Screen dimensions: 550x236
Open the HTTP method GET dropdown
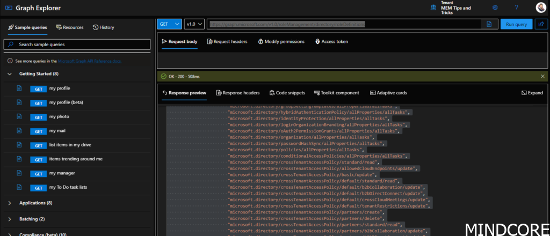169,24
